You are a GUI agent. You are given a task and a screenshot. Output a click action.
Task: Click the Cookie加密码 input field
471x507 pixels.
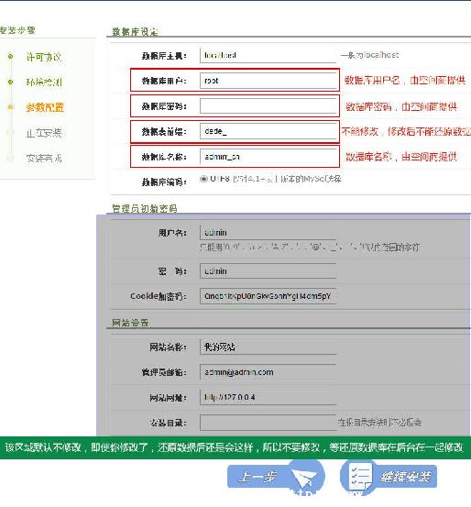pyautogui.click(x=268, y=296)
